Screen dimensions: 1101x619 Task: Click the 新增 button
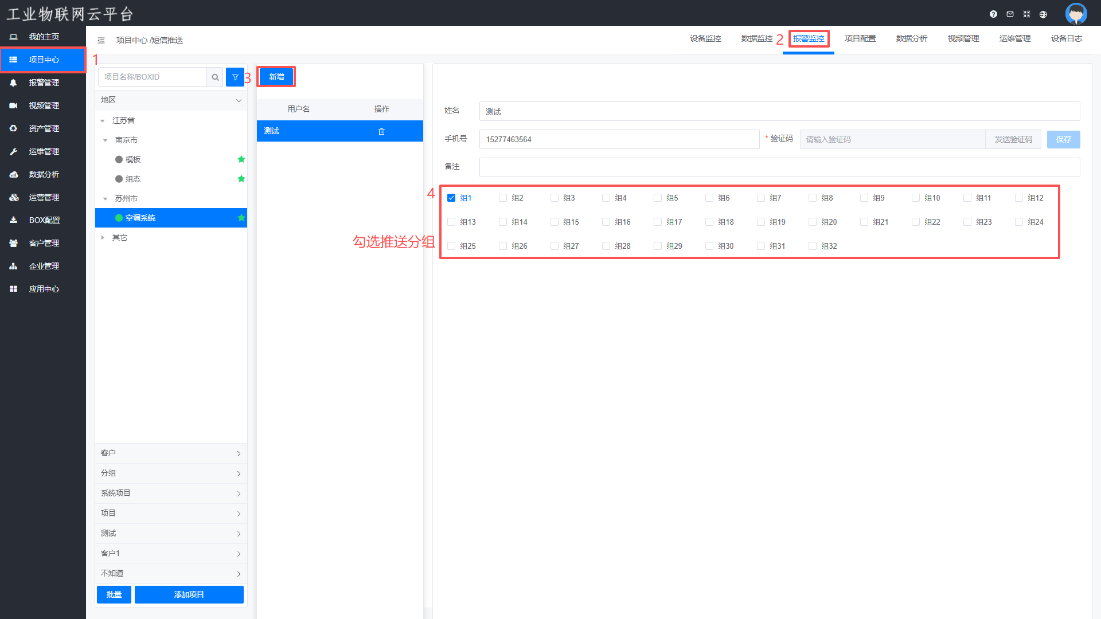pyautogui.click(x=276, y=77)
